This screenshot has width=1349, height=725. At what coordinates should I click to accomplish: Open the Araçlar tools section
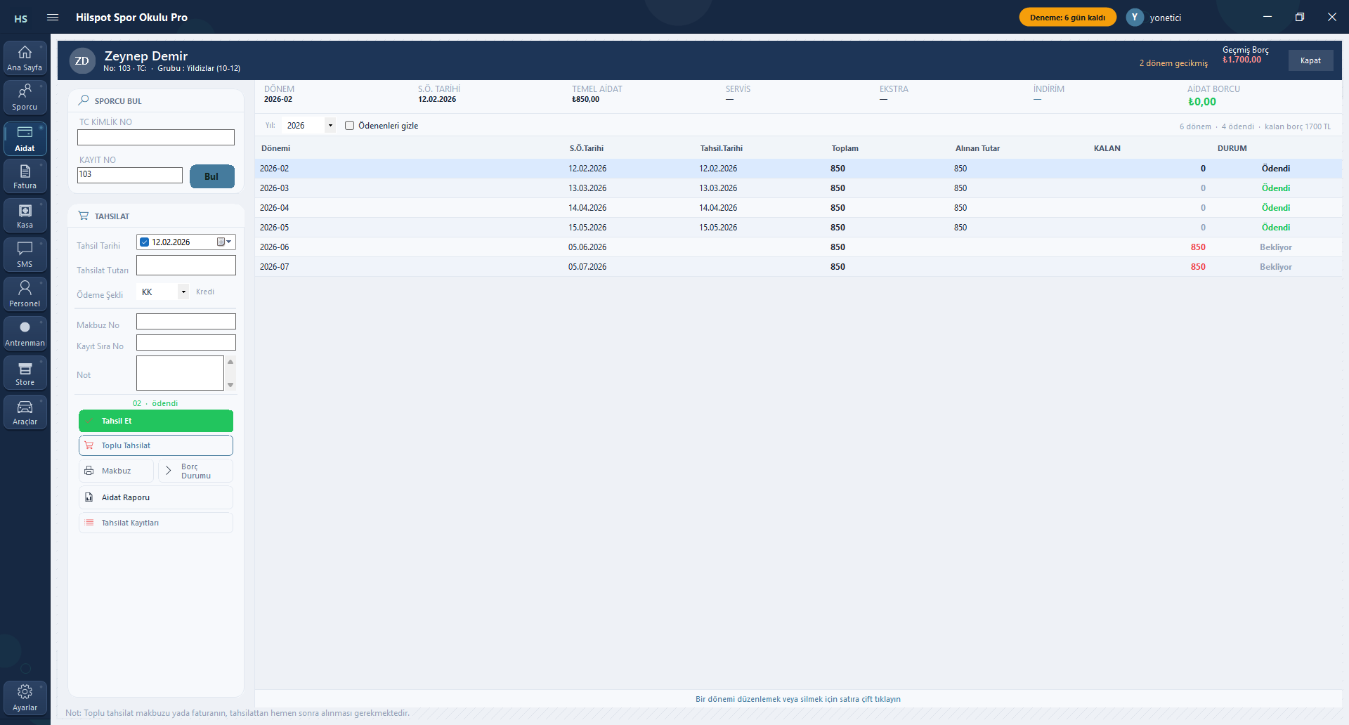coord(25,412)
